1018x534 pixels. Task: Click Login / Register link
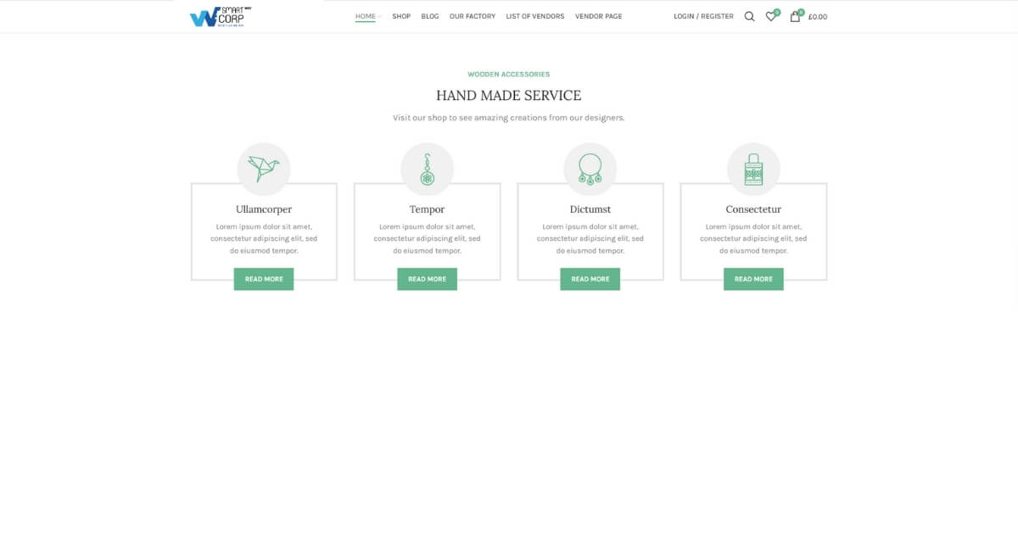pos(703,16)
